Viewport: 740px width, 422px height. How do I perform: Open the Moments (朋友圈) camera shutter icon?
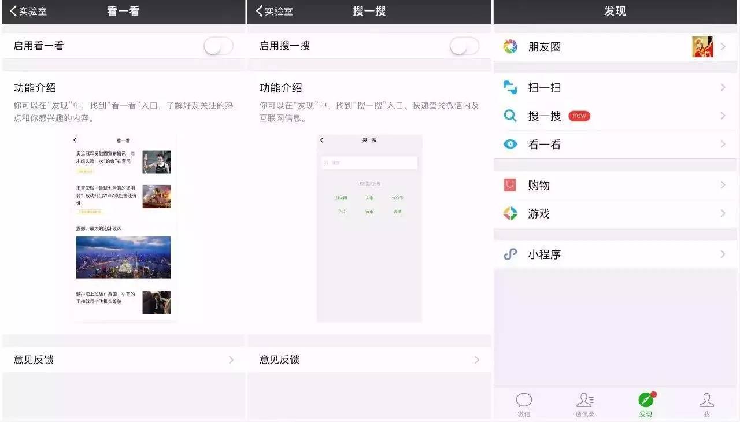coord(510,47)
